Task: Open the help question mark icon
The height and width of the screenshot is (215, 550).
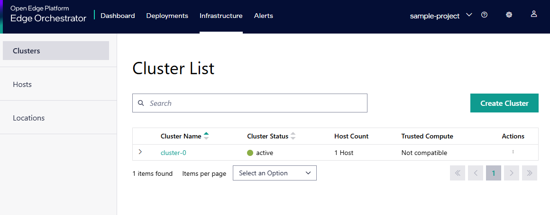Action: click(484, 15)
